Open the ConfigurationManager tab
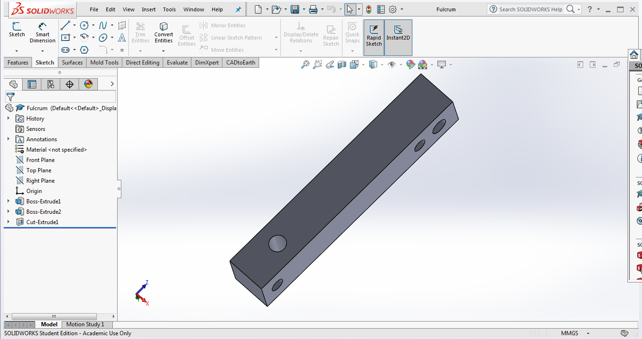This screenshot has height=339, width=642. 51,84
